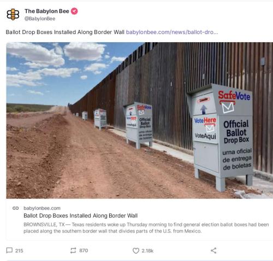This screenshot has height=261, width=273.
Task: Click the verified badge beside Babylon Bee
Action: [x=74, y=11]
